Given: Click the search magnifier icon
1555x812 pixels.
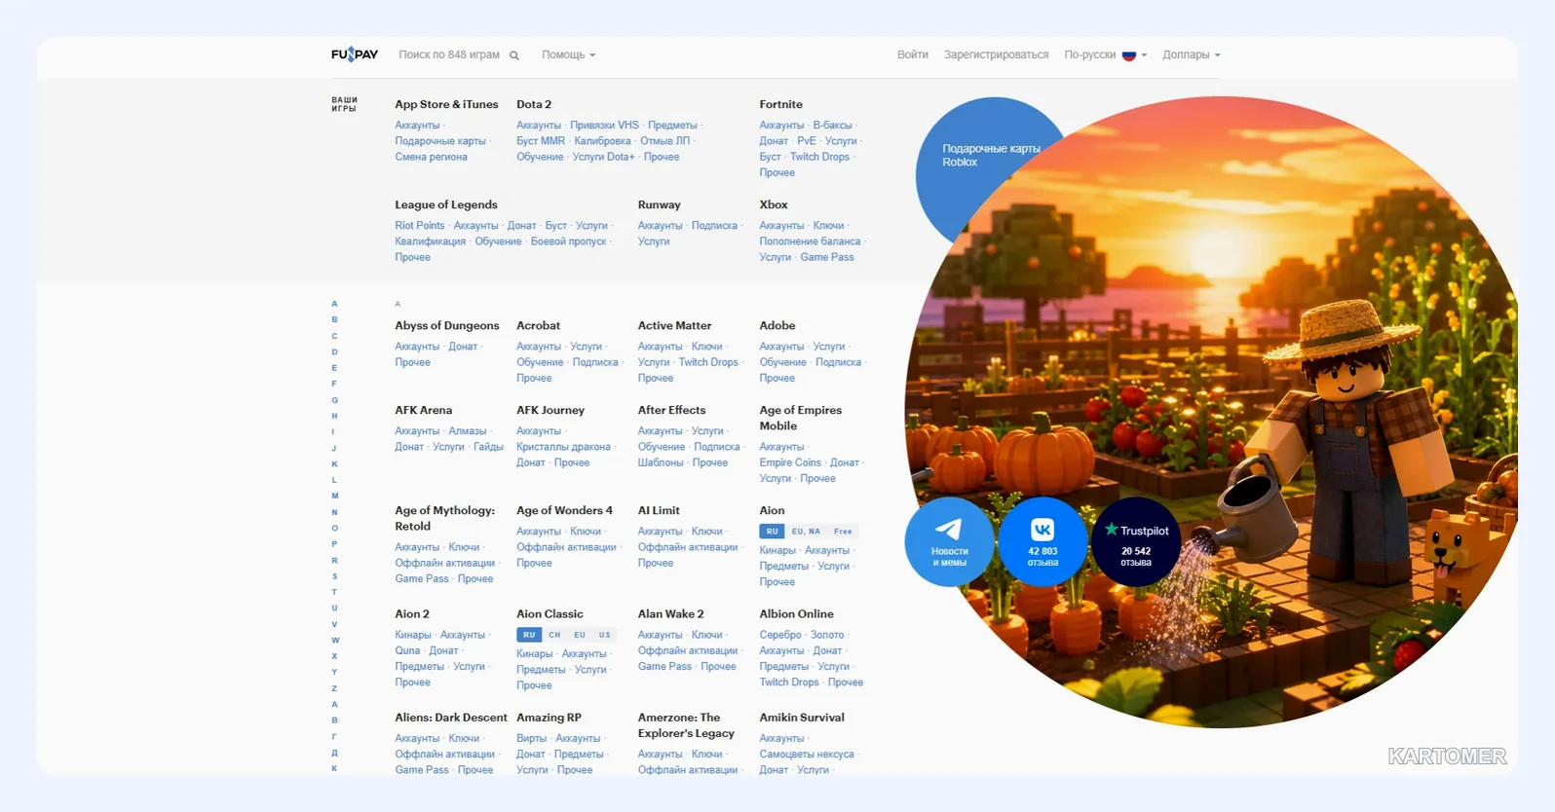Looking at the screenshot, I should (514, 55).
